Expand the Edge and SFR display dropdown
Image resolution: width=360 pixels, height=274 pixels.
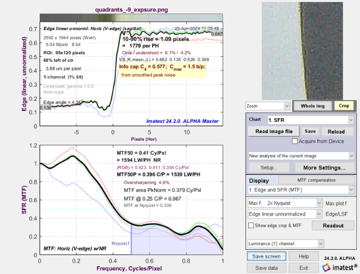click(302, 190)
